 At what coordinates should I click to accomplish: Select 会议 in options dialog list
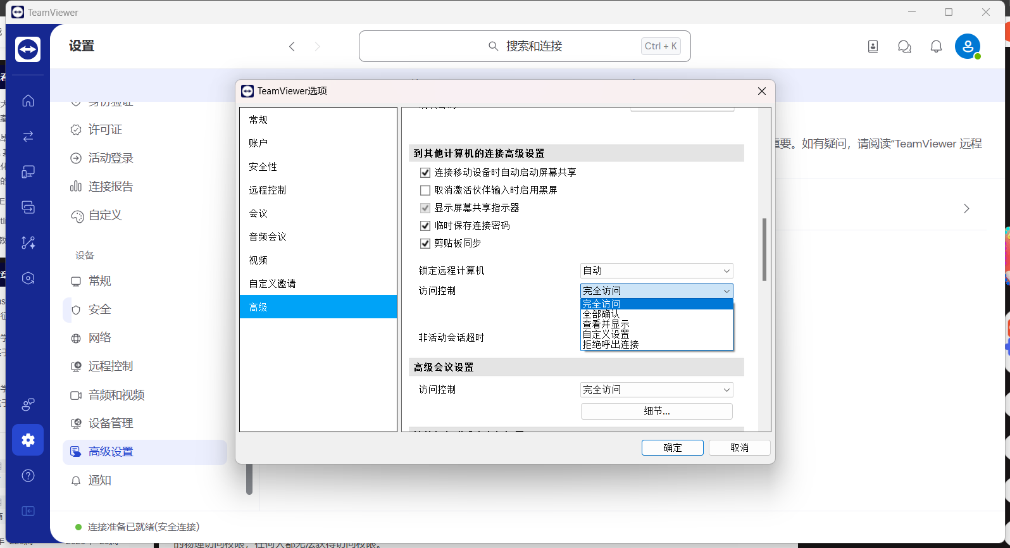[x=318, y=213]
